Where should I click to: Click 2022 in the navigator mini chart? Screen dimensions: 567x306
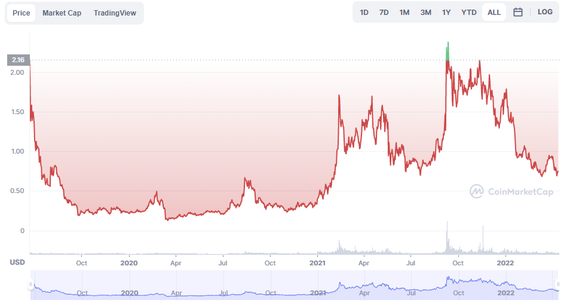coord(505,293)
